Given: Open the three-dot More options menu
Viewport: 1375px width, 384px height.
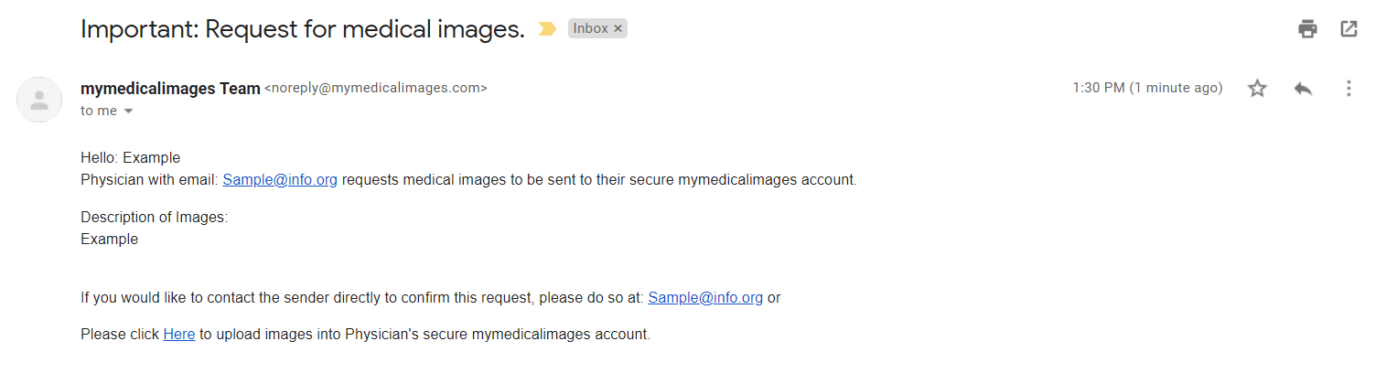Looking at the screenshot, I should click(x=1348, y=89).
